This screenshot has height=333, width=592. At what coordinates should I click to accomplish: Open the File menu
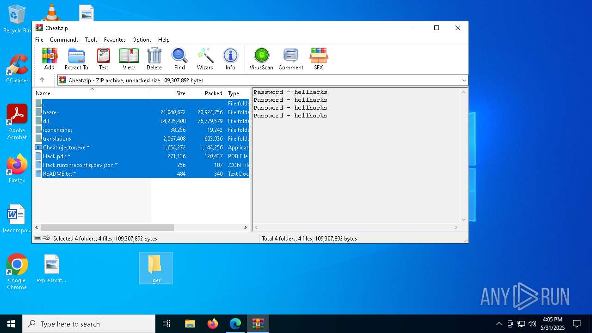(x=39, y=40)
